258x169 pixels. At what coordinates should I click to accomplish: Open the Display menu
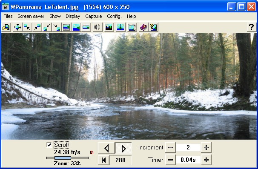[x=73, y=16]
